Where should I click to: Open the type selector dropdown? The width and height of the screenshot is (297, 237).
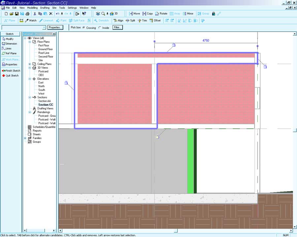point(44,28)
